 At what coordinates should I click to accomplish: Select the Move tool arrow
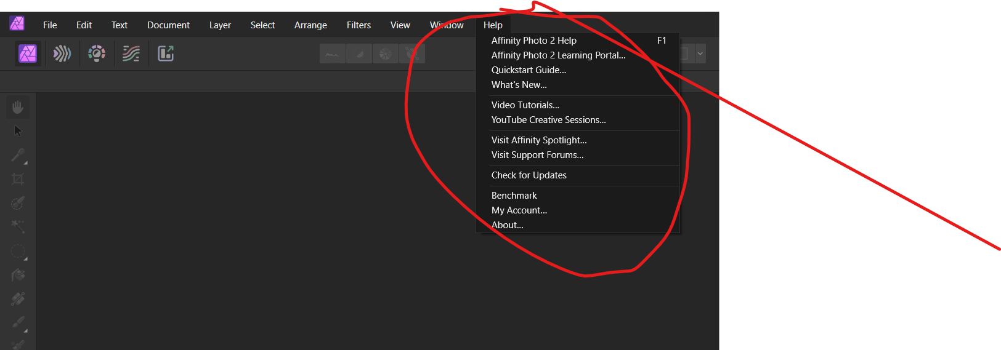18,131
